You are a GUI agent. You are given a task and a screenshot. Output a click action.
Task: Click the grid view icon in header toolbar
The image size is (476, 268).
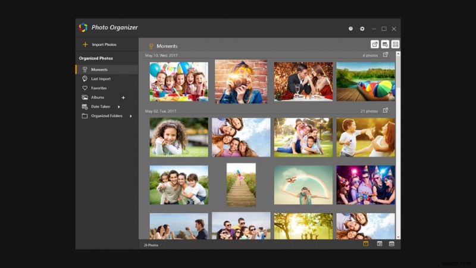(395, 44)
